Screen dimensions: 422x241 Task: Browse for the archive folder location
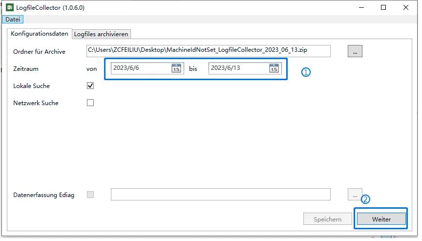(355, 51)
